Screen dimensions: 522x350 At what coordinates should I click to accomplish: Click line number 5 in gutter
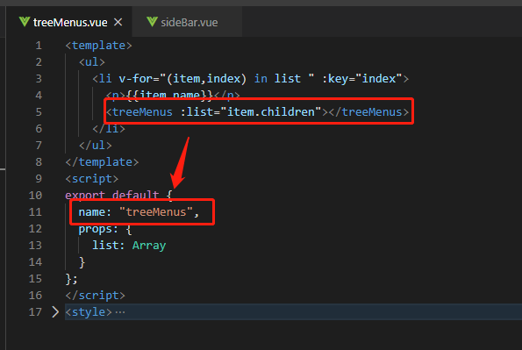click(39, 112)
